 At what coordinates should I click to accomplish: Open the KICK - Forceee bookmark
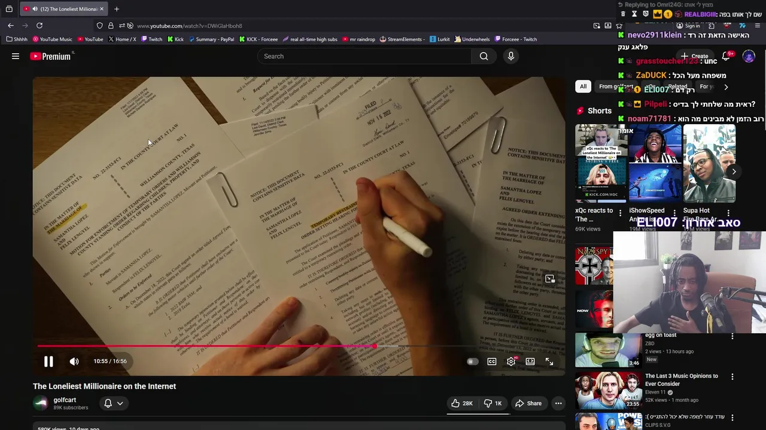tap(259, 39)
